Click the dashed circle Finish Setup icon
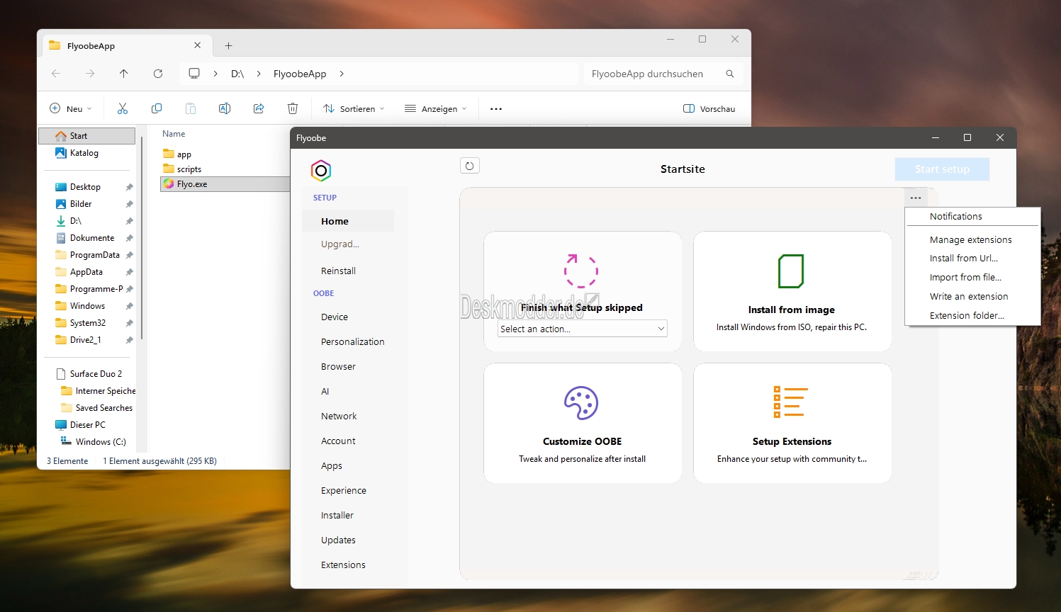1061x612 pixels. [581, 271]
